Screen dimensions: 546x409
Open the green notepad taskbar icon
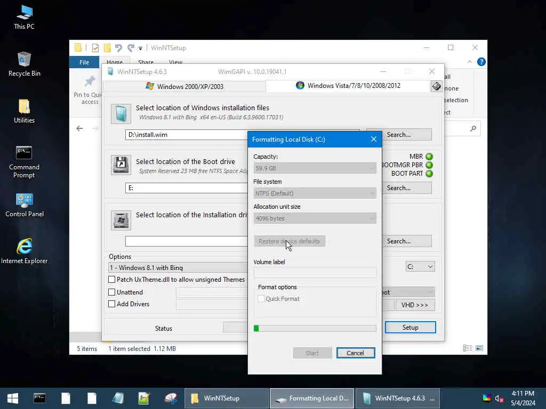click(144, 398)
